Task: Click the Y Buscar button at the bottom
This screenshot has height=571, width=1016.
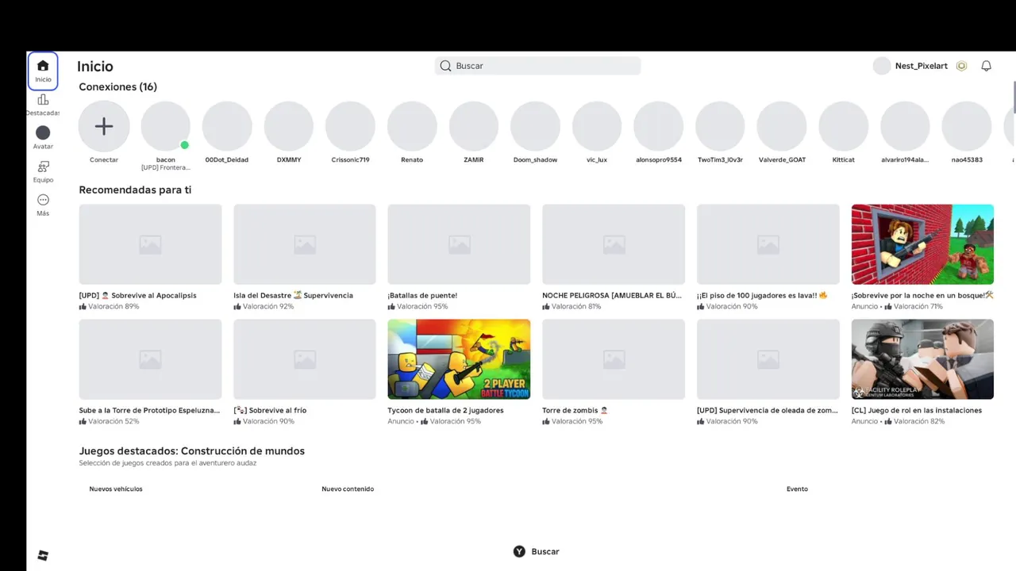Action: coord(536,551)
